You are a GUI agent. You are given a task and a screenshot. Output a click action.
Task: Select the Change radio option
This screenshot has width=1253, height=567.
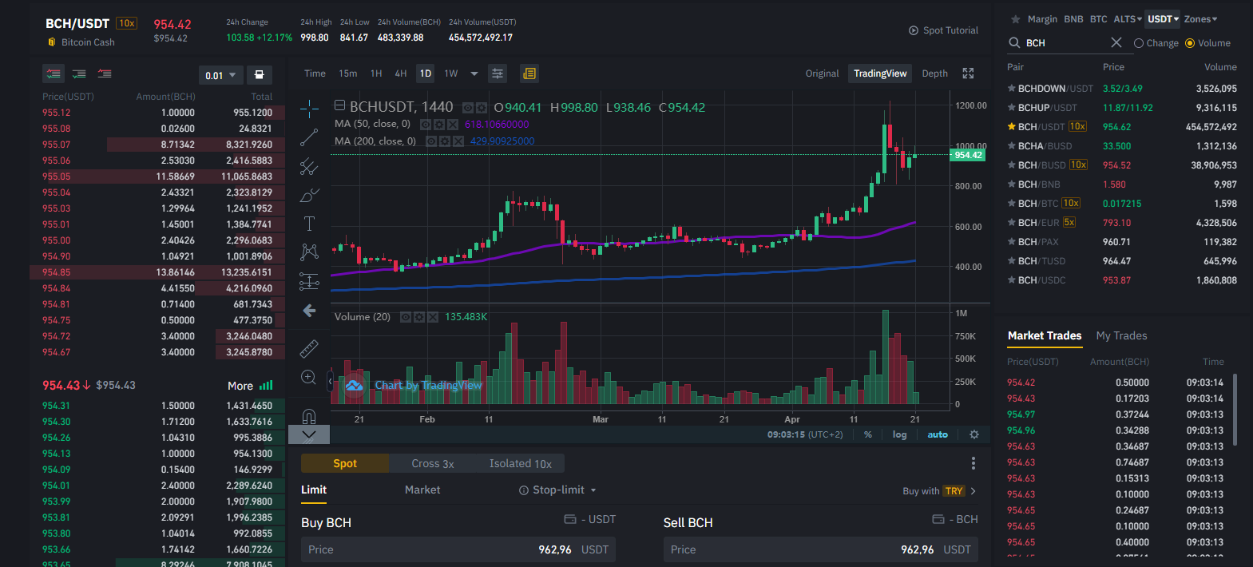pyautogui.click(x=1156, y=43)
